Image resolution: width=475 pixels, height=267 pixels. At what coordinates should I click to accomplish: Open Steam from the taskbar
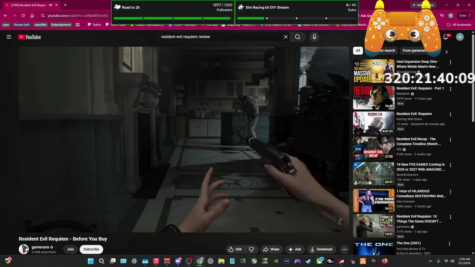point(308,261)
